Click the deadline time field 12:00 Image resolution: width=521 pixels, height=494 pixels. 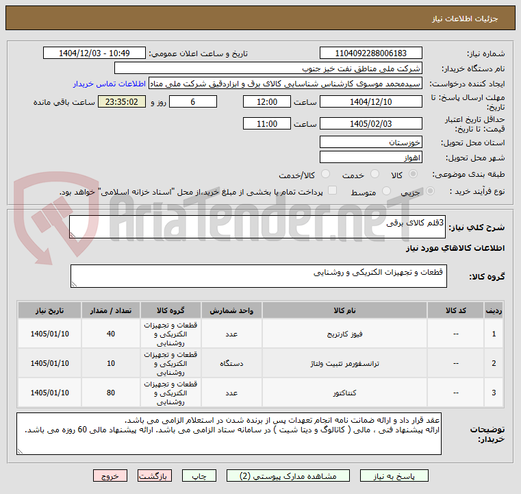[267, 101]
